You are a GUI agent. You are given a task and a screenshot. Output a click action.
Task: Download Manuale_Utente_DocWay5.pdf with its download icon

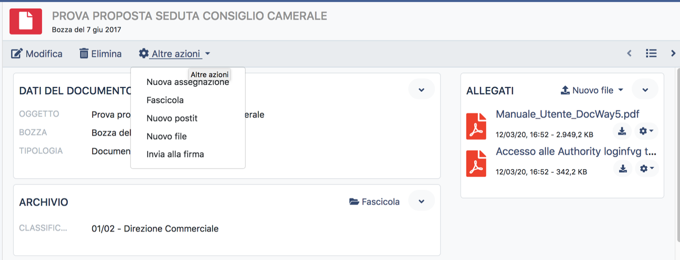[622, 131]
